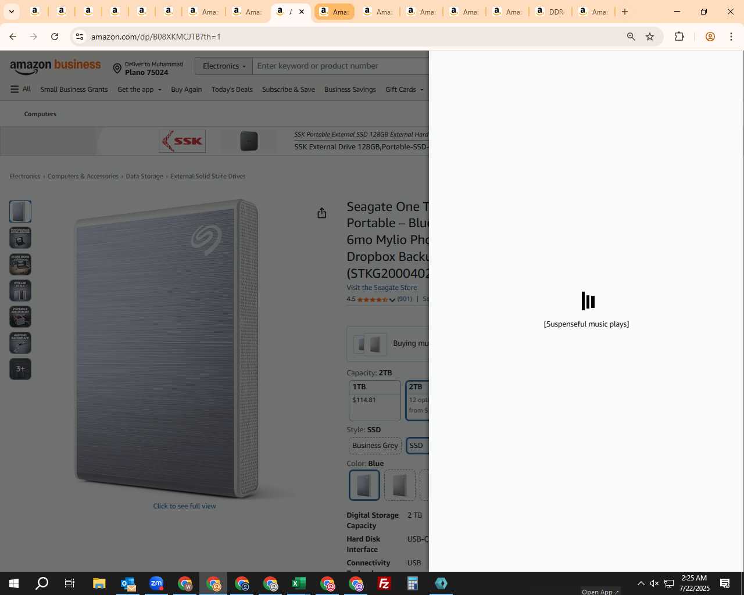This screenshot has height=595, width=744.
Task: Open Excel from the taskbar
Action: point(299,583)
